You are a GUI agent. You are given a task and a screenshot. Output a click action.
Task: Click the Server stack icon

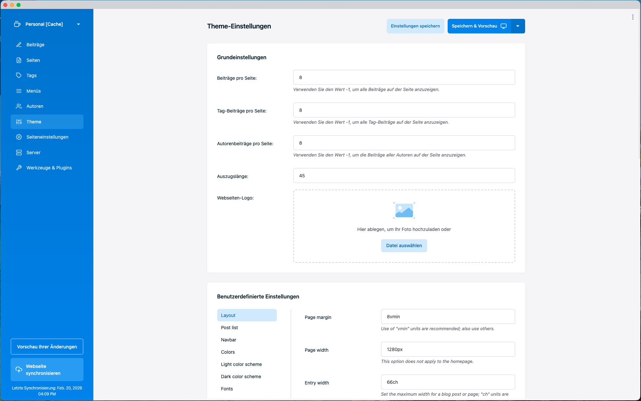click(19, 153)
